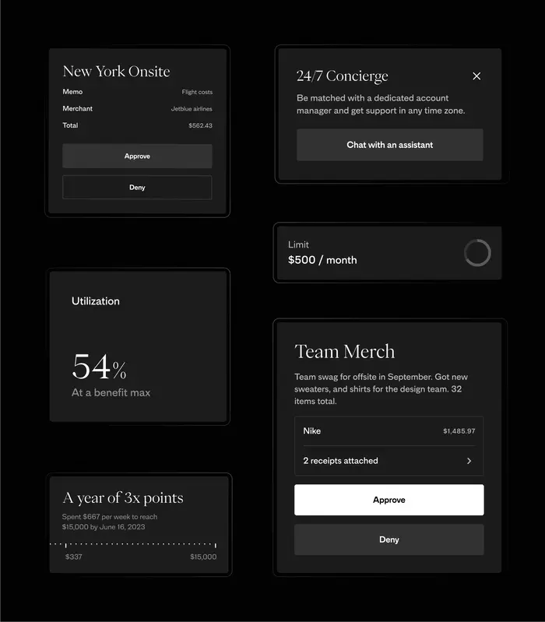
Task: Click the Utilization heading
Action: click(96, 301)
